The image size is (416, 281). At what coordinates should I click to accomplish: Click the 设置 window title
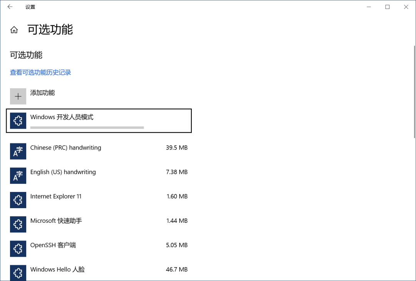[x=30, y=7]
